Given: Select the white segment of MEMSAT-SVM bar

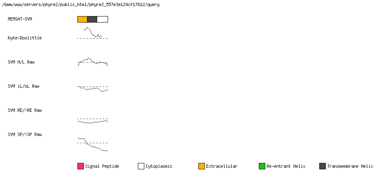Looking at the screenshot, I should pos(102,19).
